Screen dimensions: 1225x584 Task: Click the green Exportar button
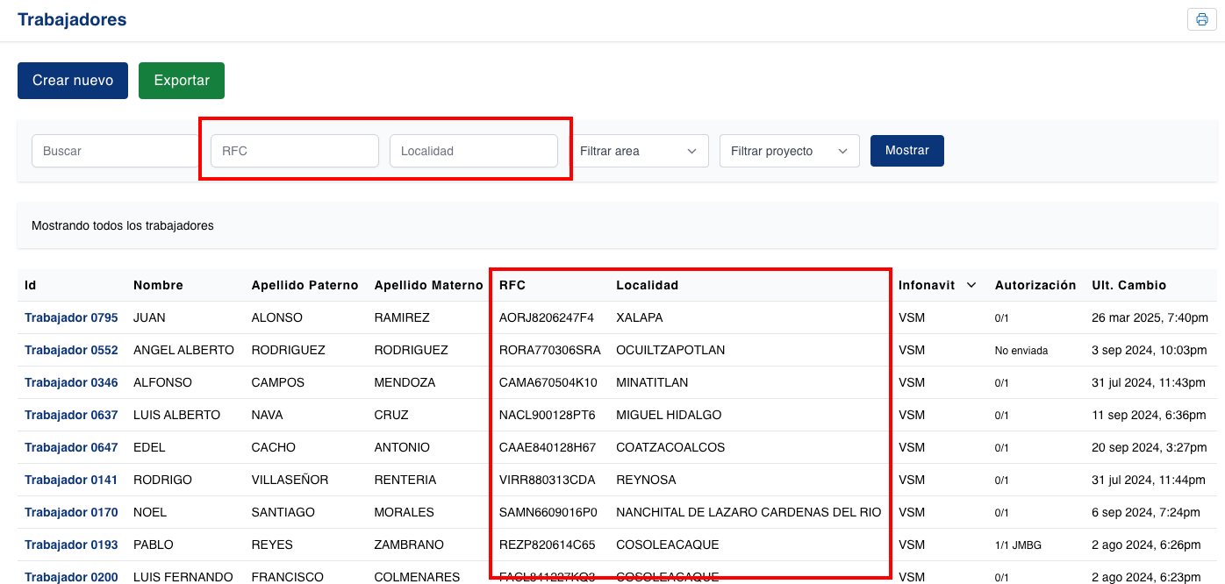182,81
